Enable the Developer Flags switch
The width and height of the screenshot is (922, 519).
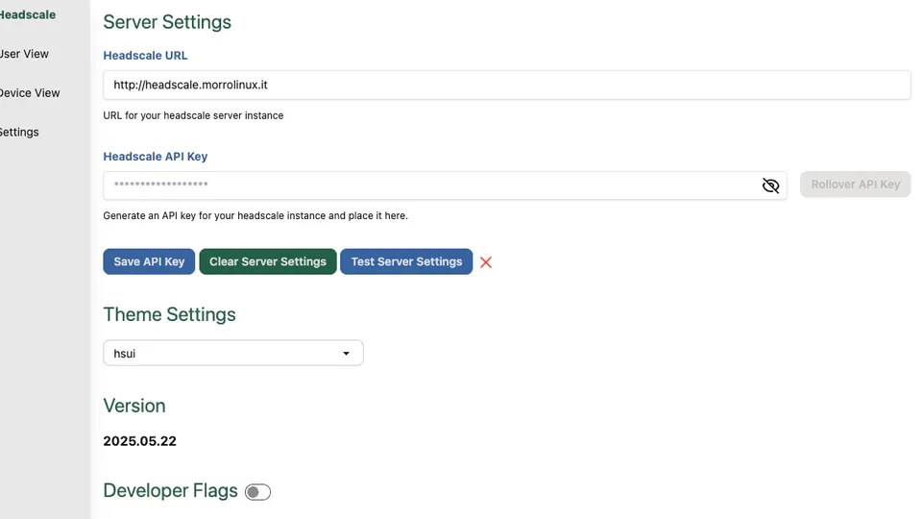tap(257, 492)
